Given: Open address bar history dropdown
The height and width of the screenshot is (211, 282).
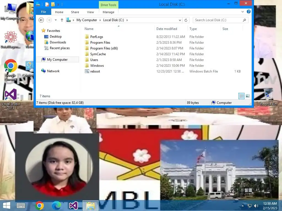Looking at the screenshot, I should [x=180, y=20].
